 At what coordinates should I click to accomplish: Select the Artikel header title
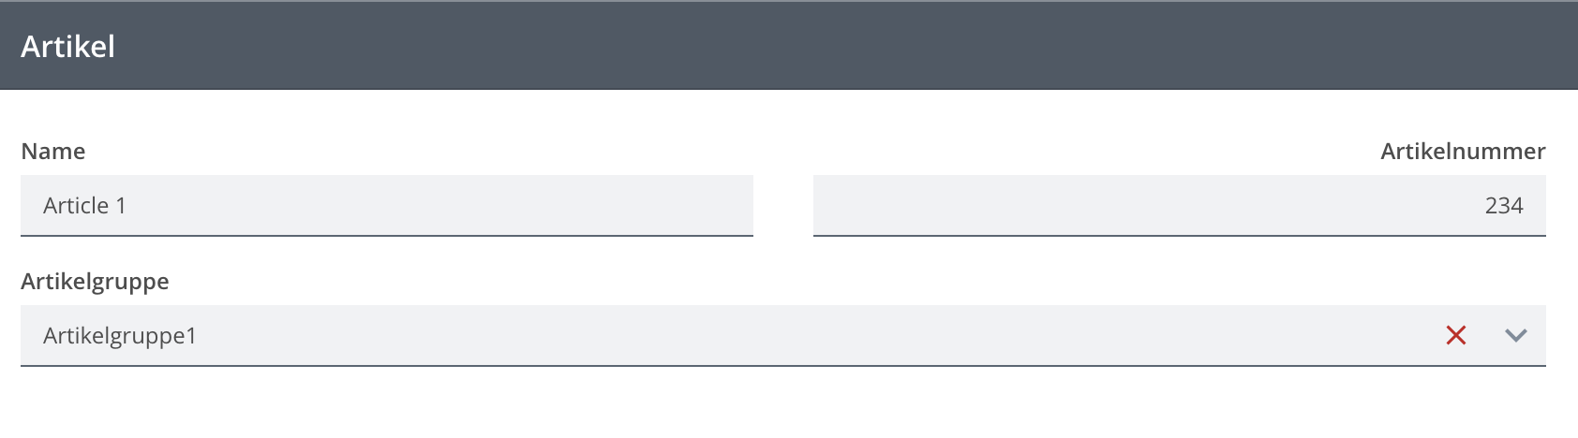point(68,47)
